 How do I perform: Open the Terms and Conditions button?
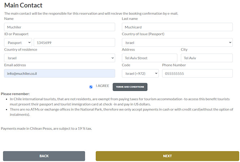click(x=130, y=87)
